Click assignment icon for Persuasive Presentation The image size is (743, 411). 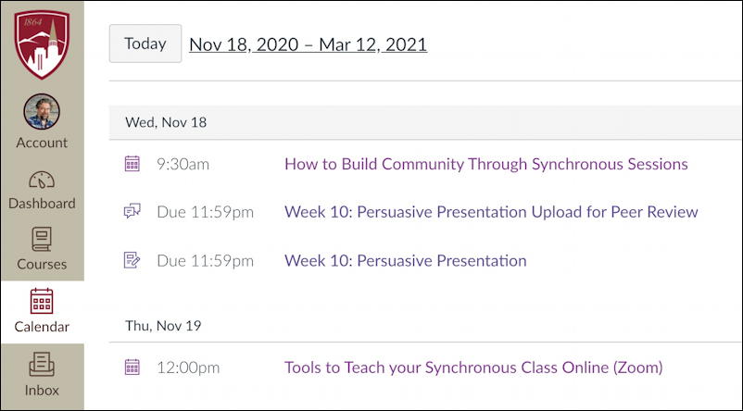132,260
